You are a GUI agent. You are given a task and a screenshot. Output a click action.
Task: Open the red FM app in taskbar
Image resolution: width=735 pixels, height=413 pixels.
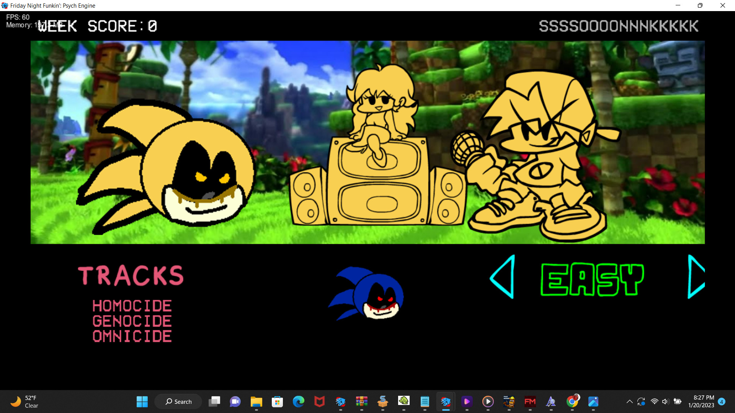click(530, 402)
